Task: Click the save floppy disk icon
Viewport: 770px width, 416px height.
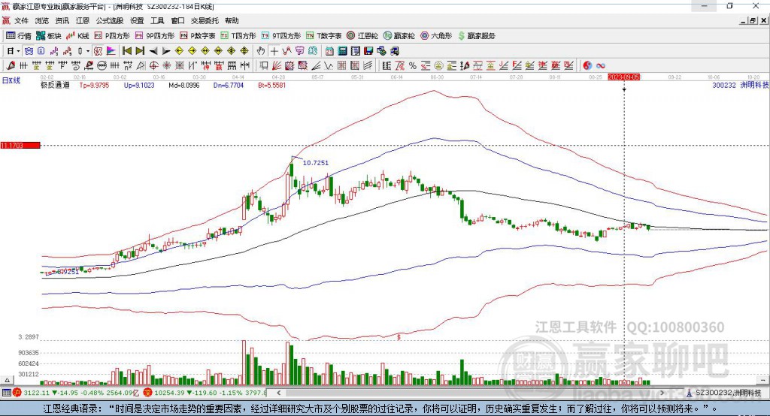Action: click(x=368, y=51)
